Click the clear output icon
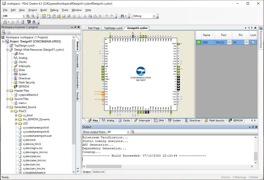Screen dimensions: 264x180 tap(132, 132)
